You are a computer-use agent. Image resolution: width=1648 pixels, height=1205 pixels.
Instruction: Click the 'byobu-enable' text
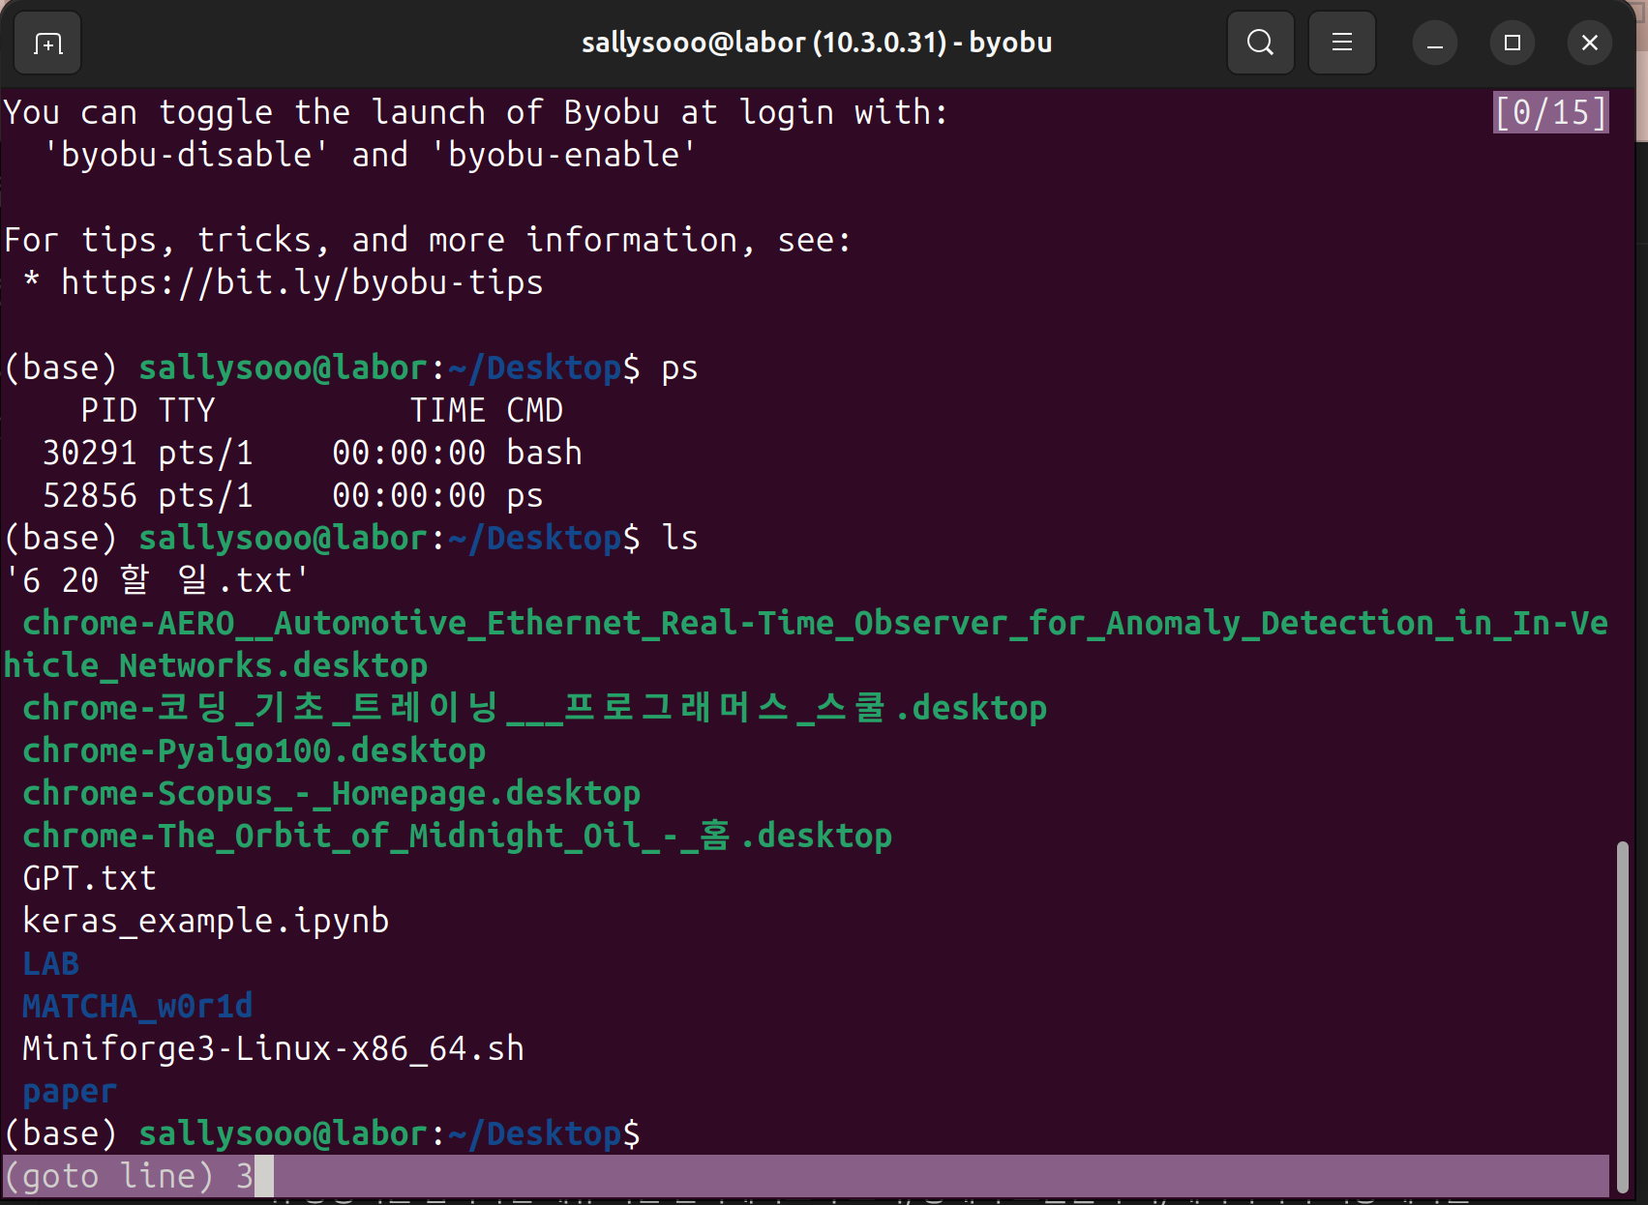[x=563, y=155]
